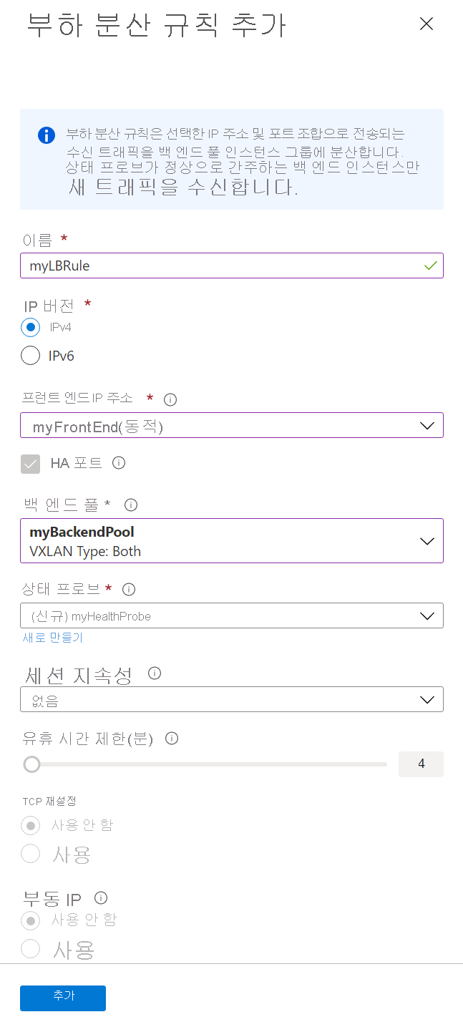This screenshot has width=463, height=1027.
Task: Click the info icon next to 세션 지속성
Action: [152, 672]
